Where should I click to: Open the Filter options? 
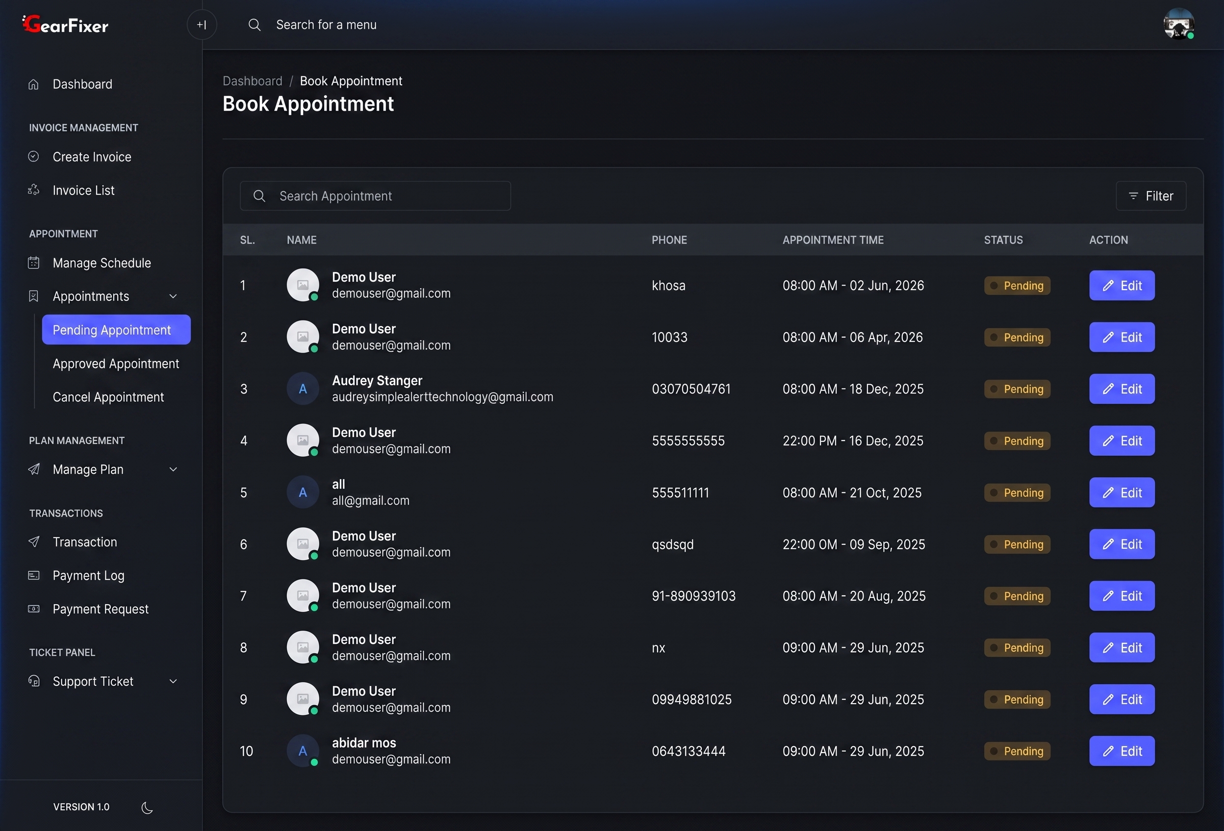coord(1151,196)
